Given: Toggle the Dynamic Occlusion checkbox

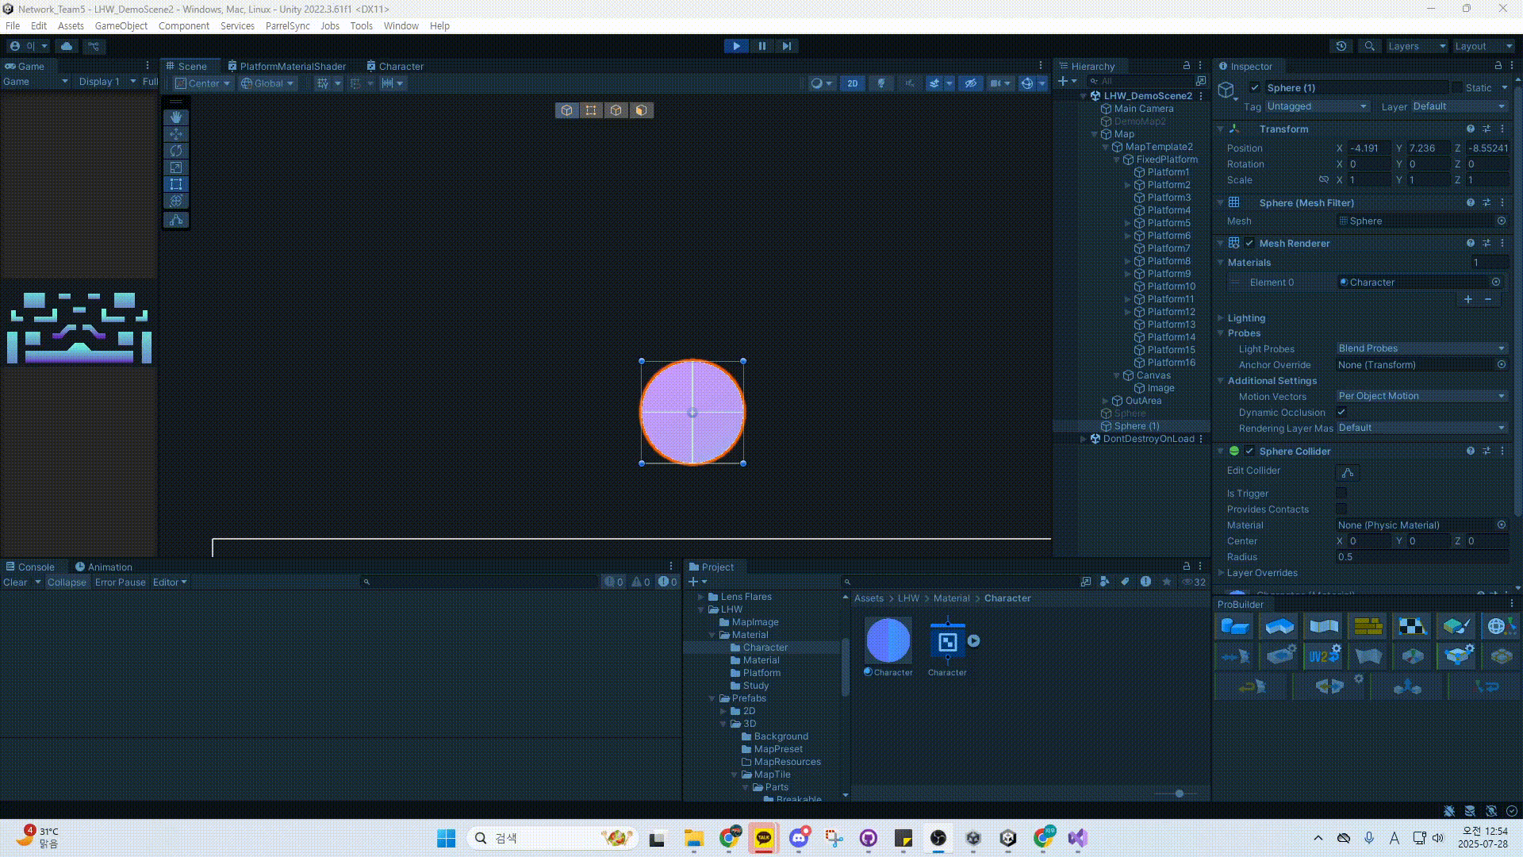Looking at the screenshot, I should click(1341, 412).
